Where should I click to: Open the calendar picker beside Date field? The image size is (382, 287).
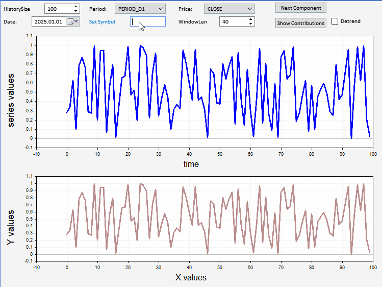click(x=73, y=21)
